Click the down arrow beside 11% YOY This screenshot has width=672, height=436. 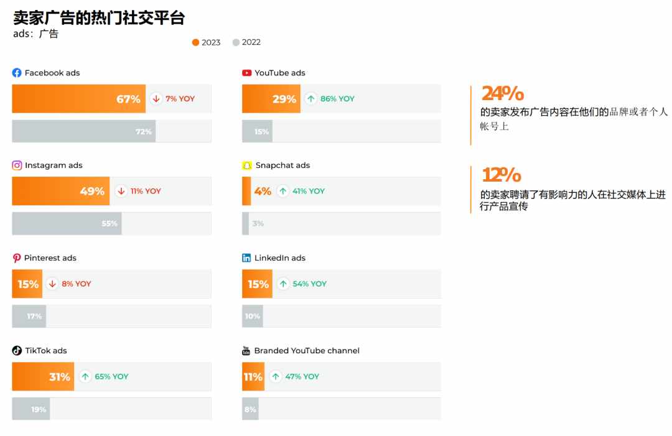pyautogui.click(x=121, y=191)
